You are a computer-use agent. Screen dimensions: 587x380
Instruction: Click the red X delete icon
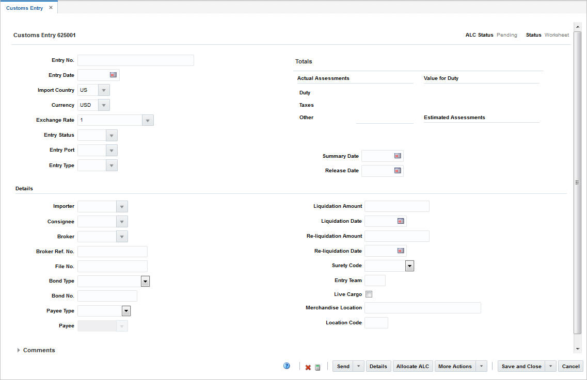308,367
